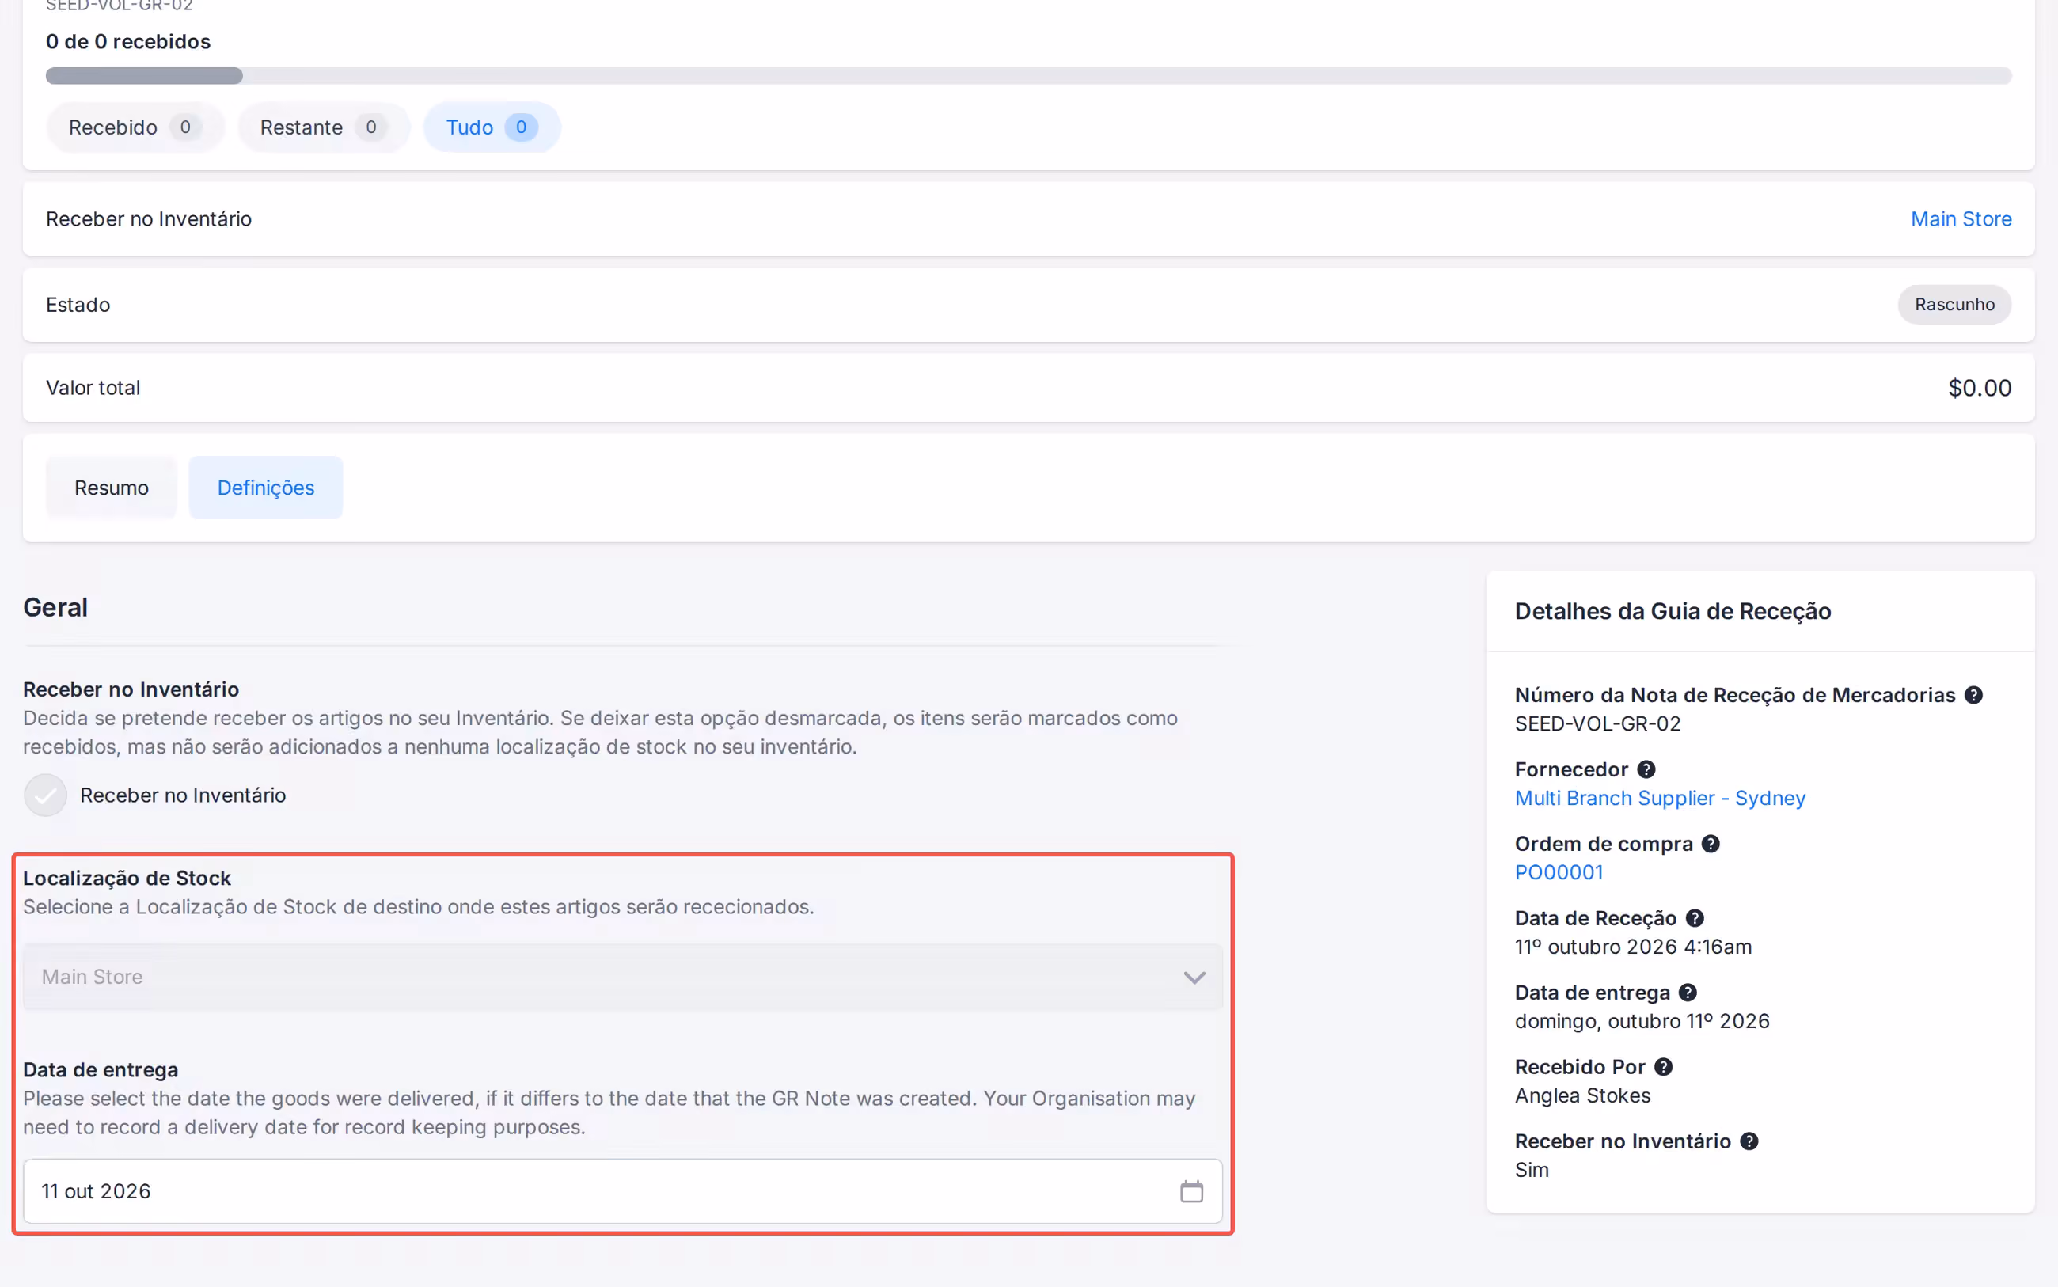Open purchase order PO00001 link

pyautogui.click(x=1559, y=872)
